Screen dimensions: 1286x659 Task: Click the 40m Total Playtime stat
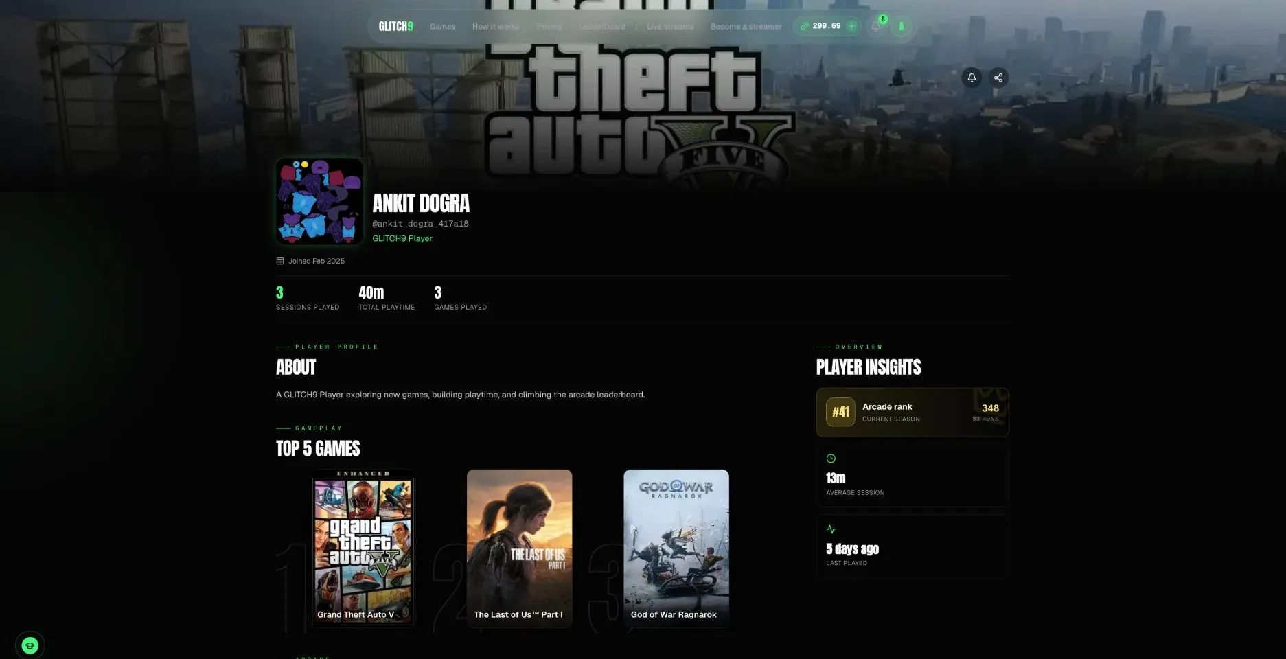click(387, 298)
